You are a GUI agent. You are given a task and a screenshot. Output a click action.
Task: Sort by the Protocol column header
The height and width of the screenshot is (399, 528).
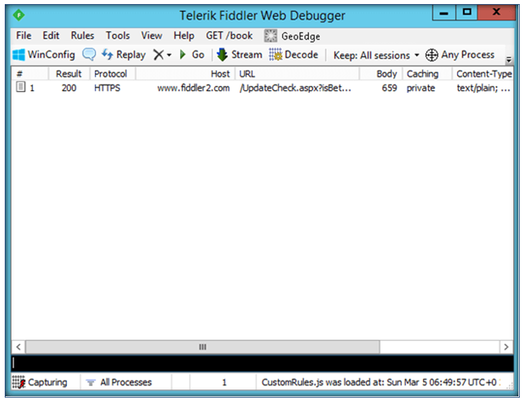pos(113,74)
